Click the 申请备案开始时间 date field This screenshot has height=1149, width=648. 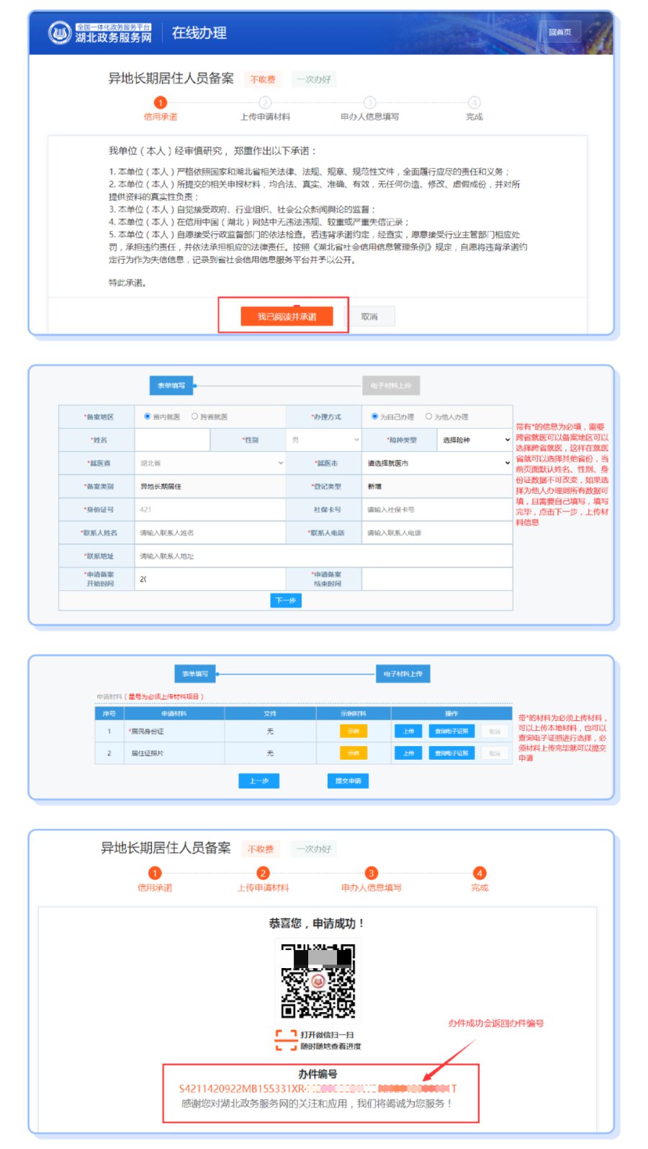tap(210, 579)
